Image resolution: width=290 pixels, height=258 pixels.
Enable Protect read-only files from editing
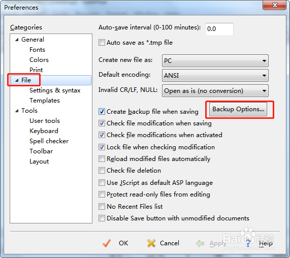pyautogui.click(x=102, y=195)
